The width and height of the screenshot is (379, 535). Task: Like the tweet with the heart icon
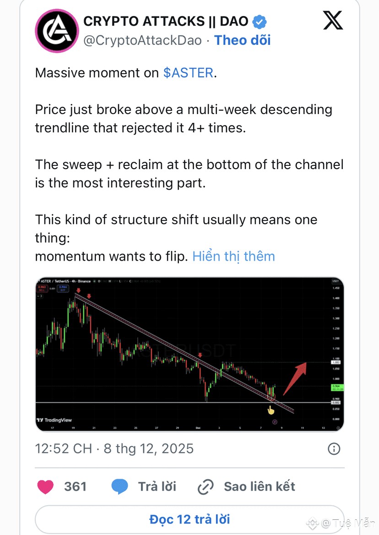click(x=45, y=486)
